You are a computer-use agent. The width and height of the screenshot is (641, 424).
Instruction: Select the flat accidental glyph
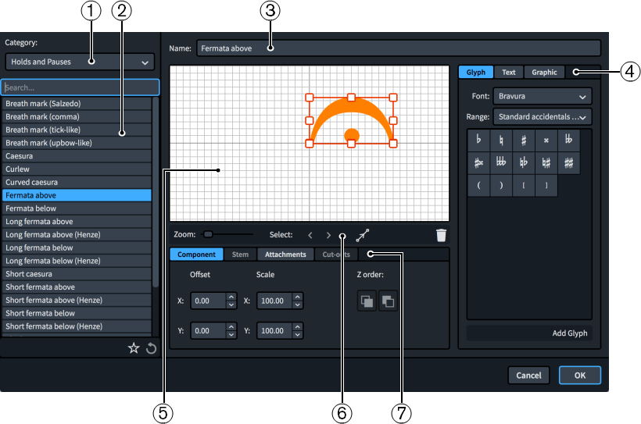pyautogui.click(x=478, y=140)
